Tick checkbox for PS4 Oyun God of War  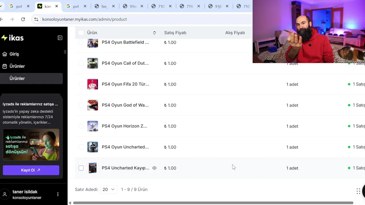click(81, 105)
